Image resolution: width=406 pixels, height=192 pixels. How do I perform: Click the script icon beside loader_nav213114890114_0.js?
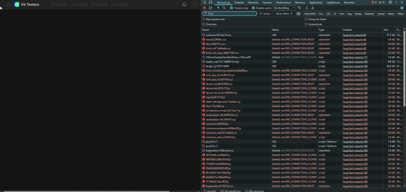click(204, 62)
